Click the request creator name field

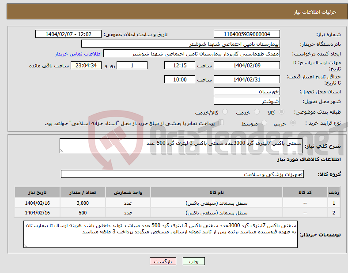tap(192, 54)
